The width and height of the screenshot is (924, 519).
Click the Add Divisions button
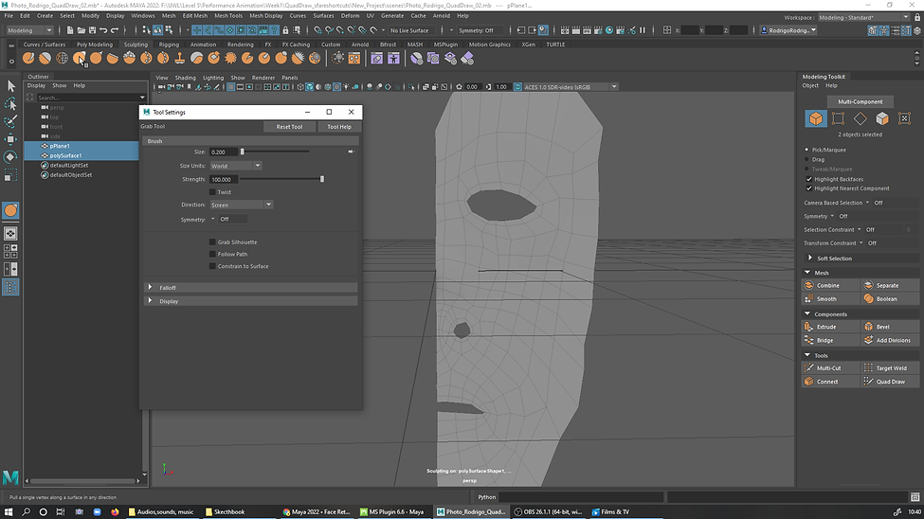point(890,340)
